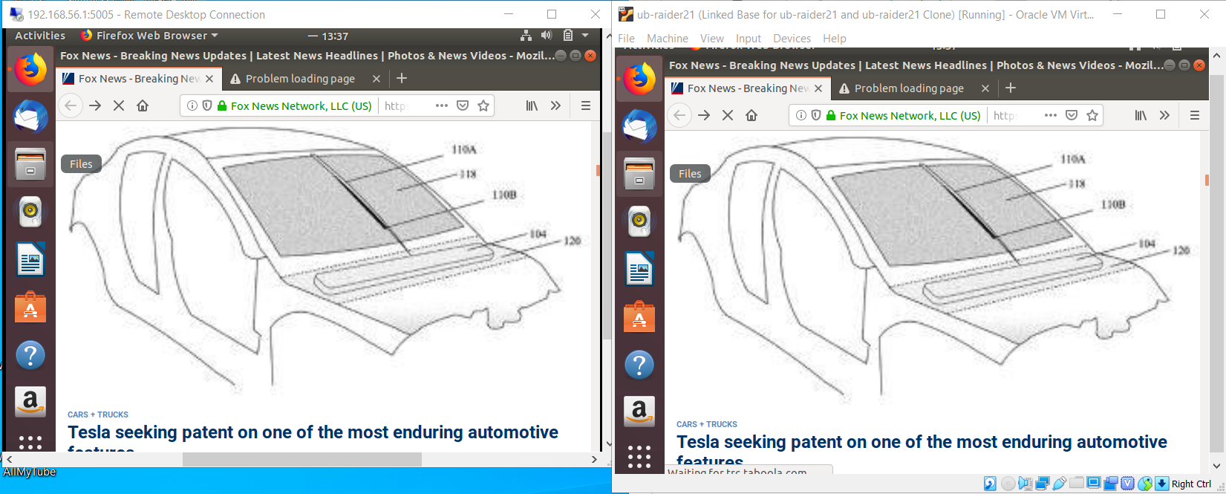Open the View menu in VirtualBox
Screen dimensions: 1226x494
[x=711, y=39]
